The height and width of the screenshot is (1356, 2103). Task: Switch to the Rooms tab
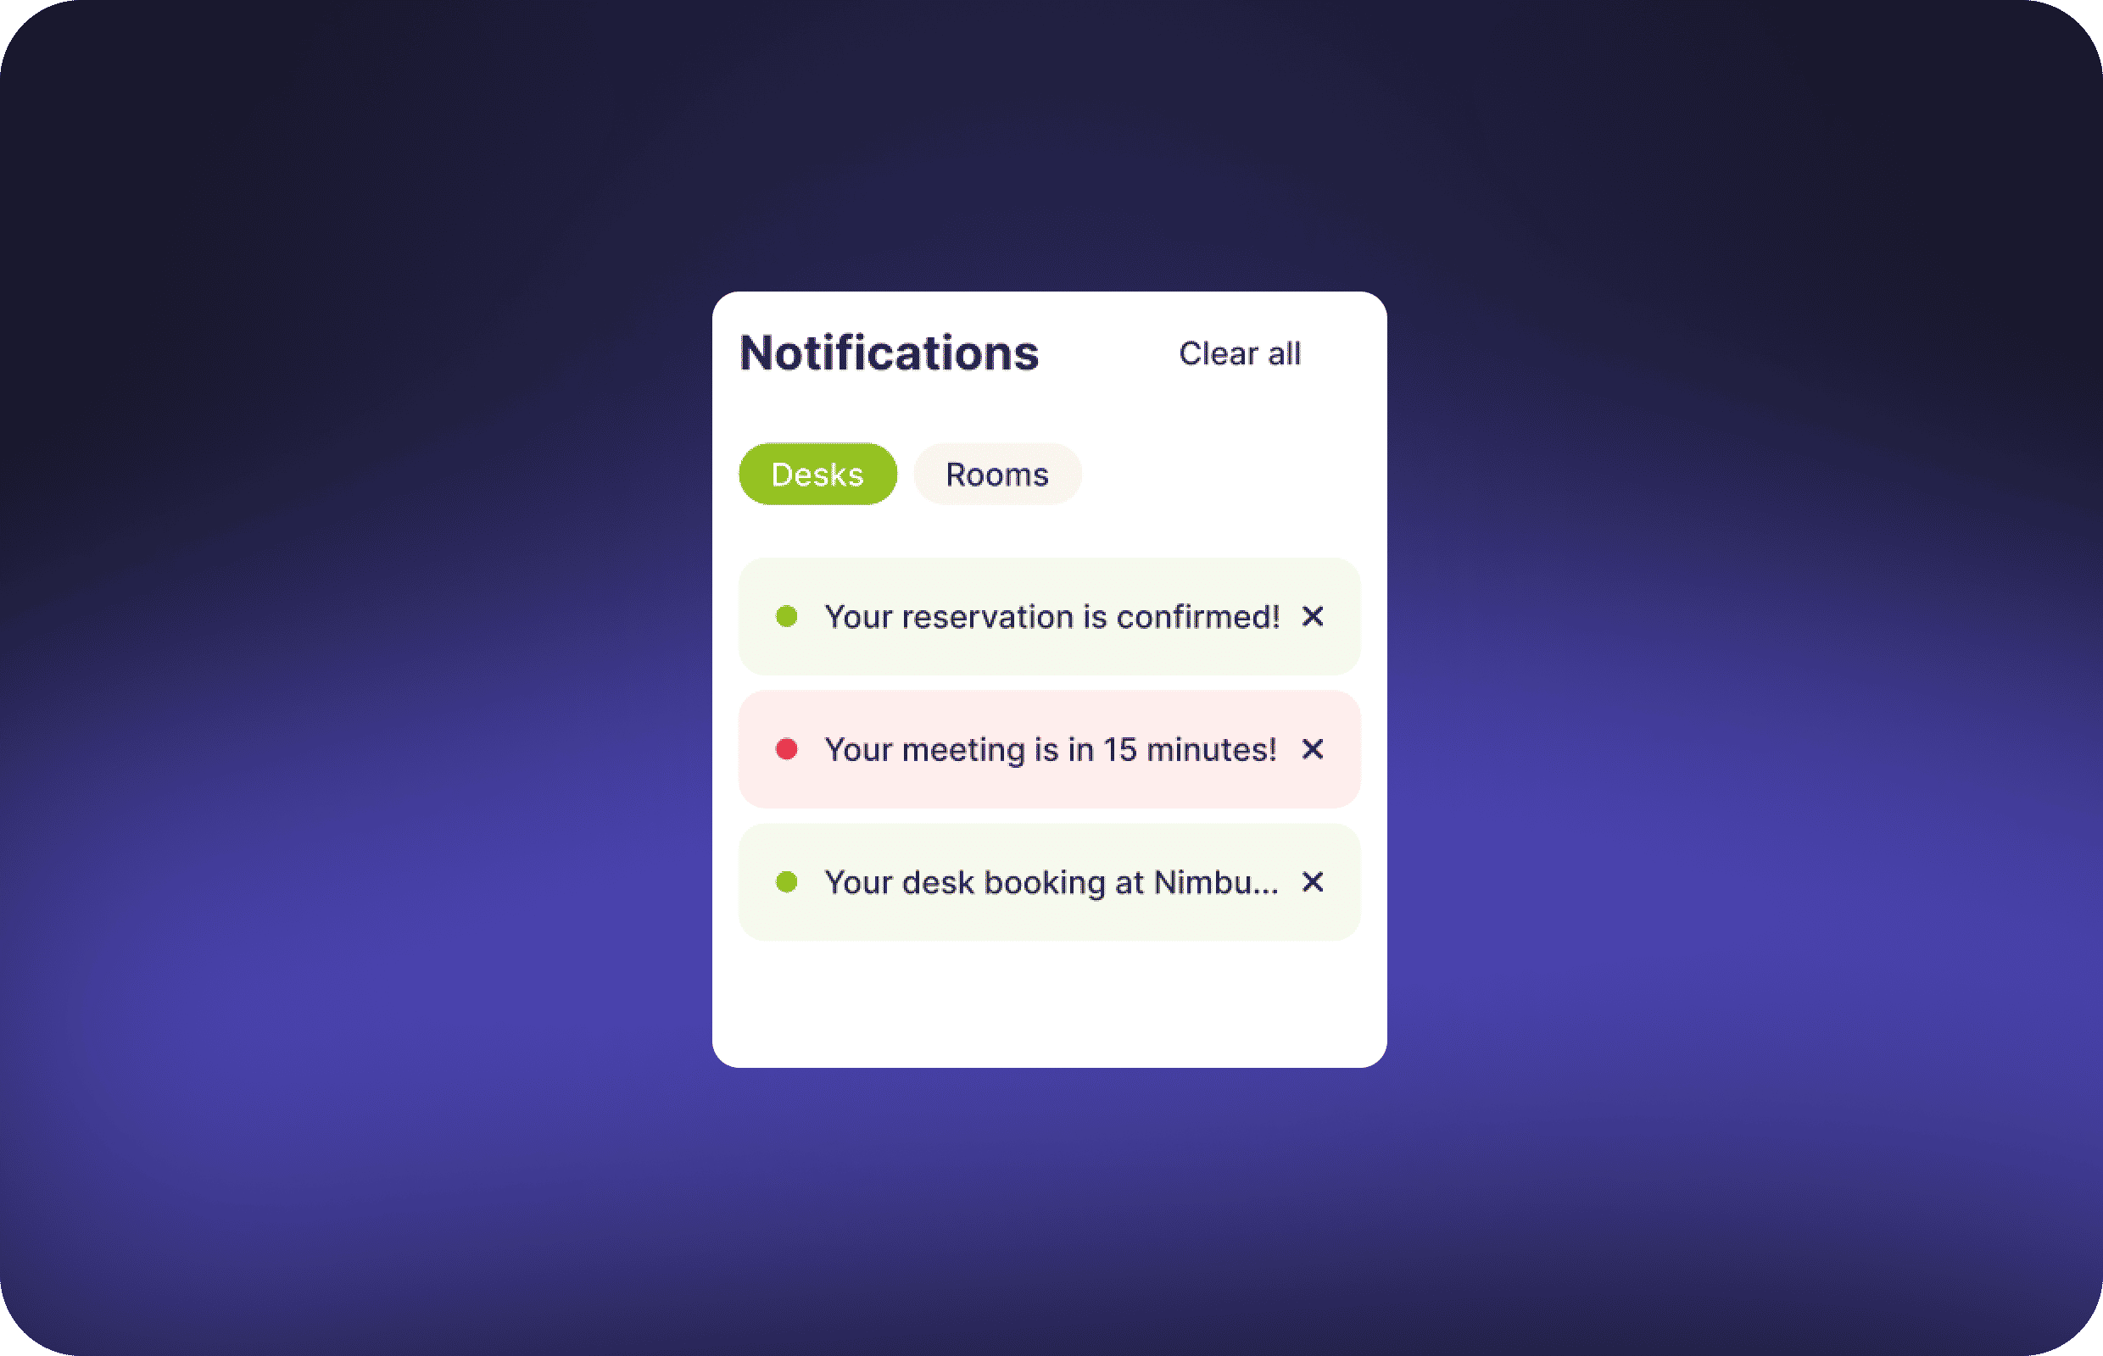[996, 475]
